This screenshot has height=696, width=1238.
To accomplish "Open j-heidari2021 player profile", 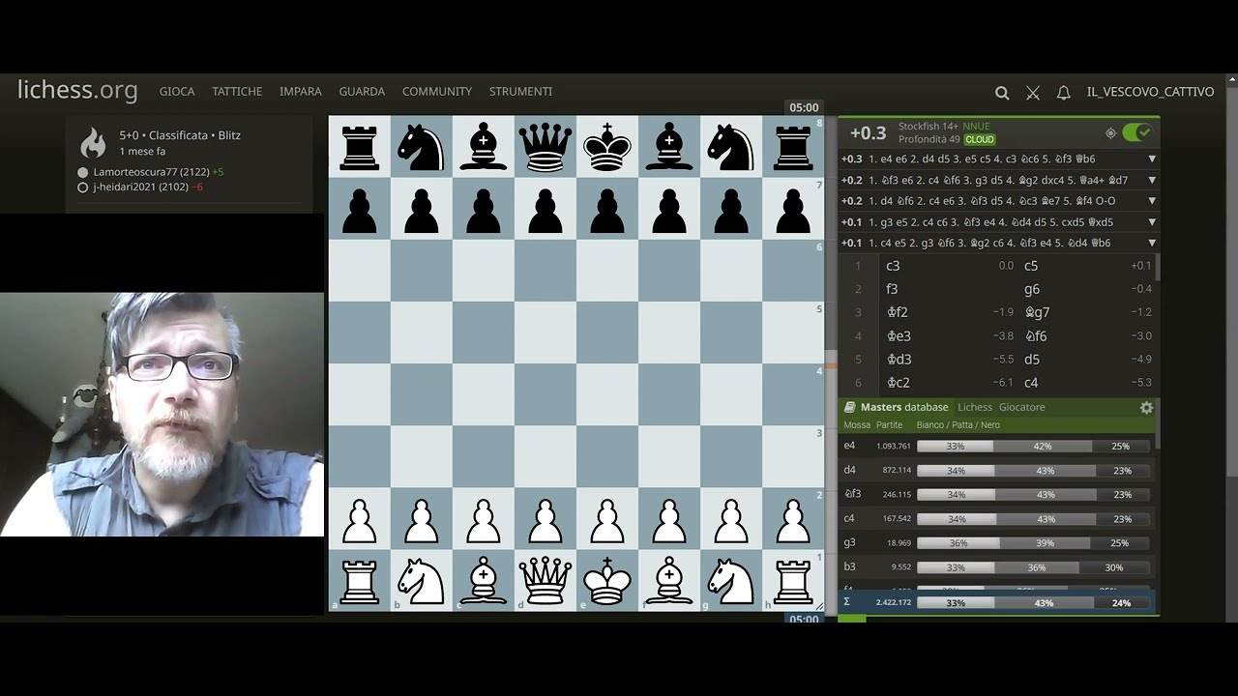I will (140, 188).
